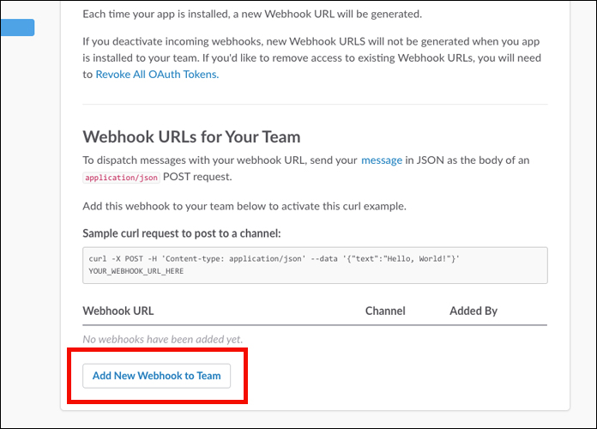Click the Add New Webhook to Team button
597x429 pixels.
[x=156, y=376]
